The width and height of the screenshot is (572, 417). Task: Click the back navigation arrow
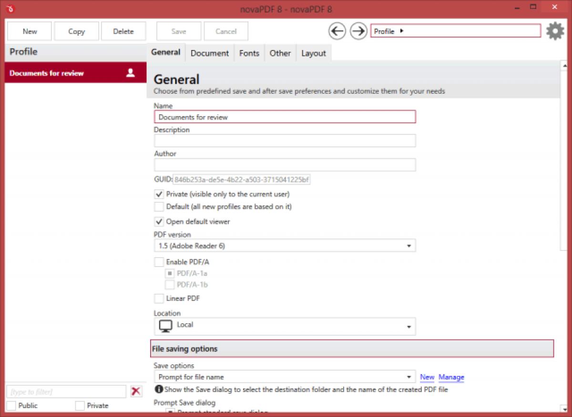(x=337, y=31)
